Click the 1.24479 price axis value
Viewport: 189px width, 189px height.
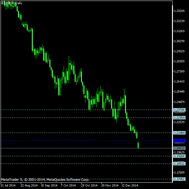179,102
